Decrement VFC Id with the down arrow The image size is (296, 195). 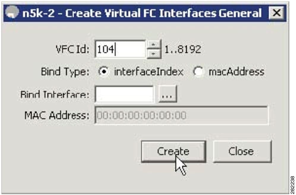154,54
